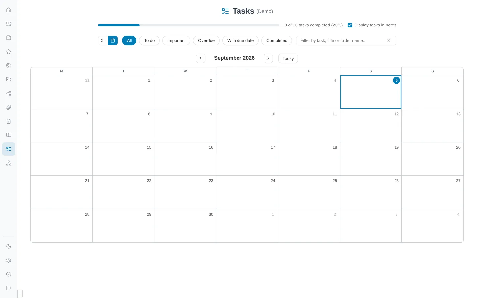Select the Overdue filter
Viewport: 477px width, 298px height.
pyautogui.click(x=206, y=40)
